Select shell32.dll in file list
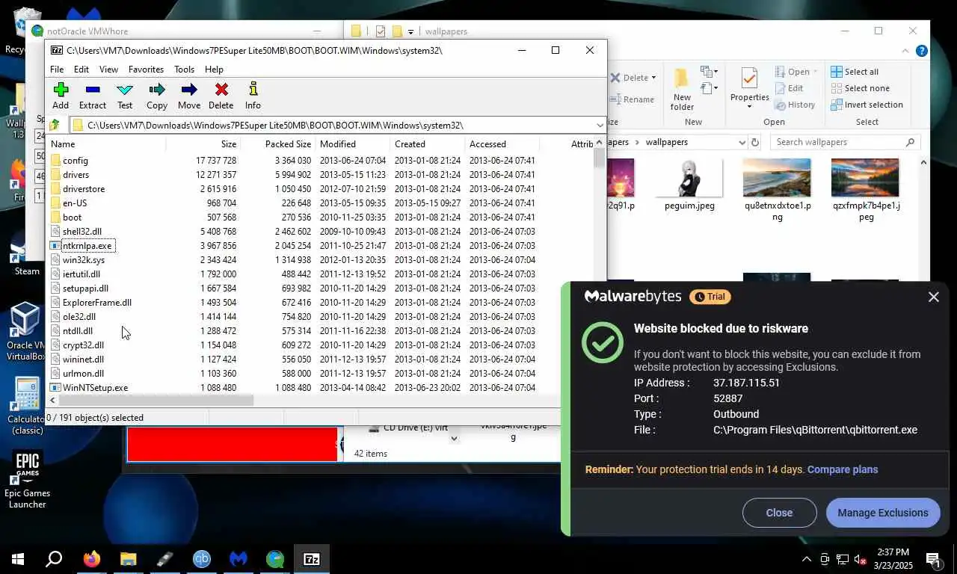The height and width of the screenshot is (574, 957). [81, 231]
